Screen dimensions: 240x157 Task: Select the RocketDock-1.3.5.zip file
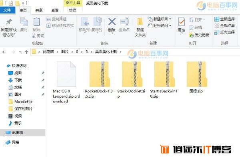coord(99,80)
